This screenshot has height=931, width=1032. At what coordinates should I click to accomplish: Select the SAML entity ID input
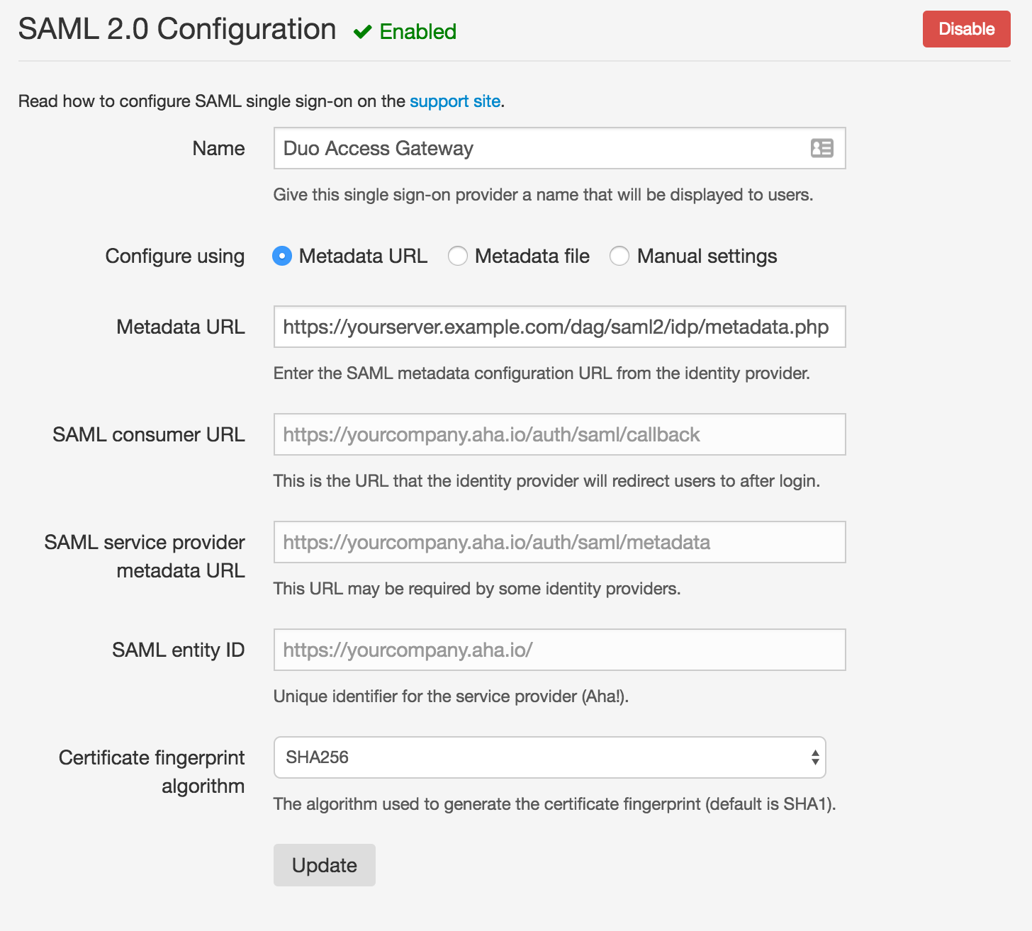coord(559,650)
